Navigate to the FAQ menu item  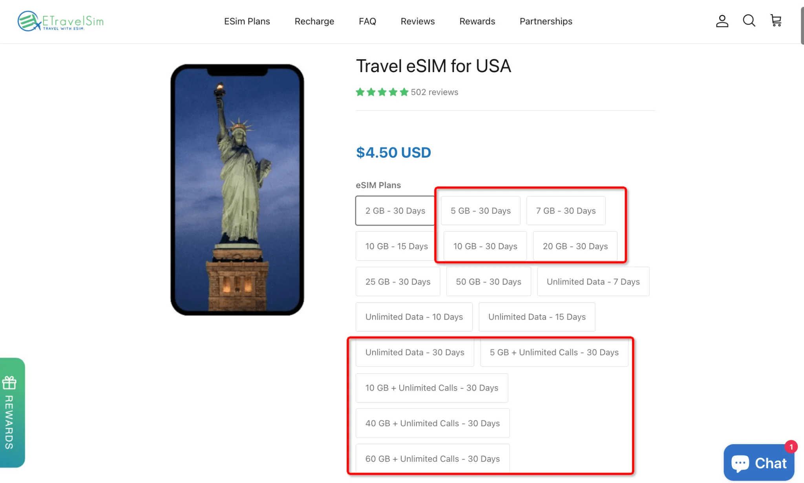[367, 21]
